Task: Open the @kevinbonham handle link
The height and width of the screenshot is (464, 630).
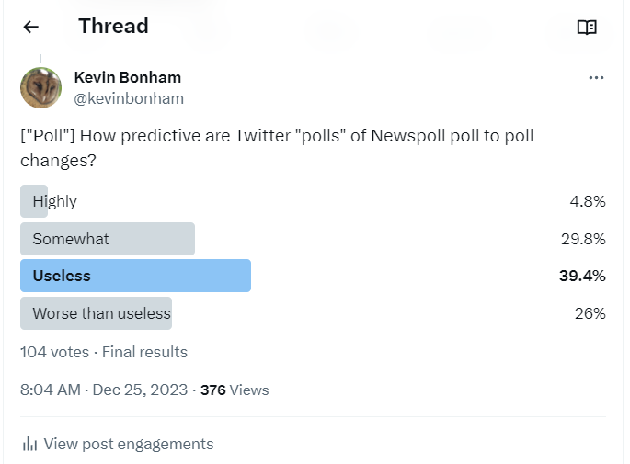Action: coord(129,98)
